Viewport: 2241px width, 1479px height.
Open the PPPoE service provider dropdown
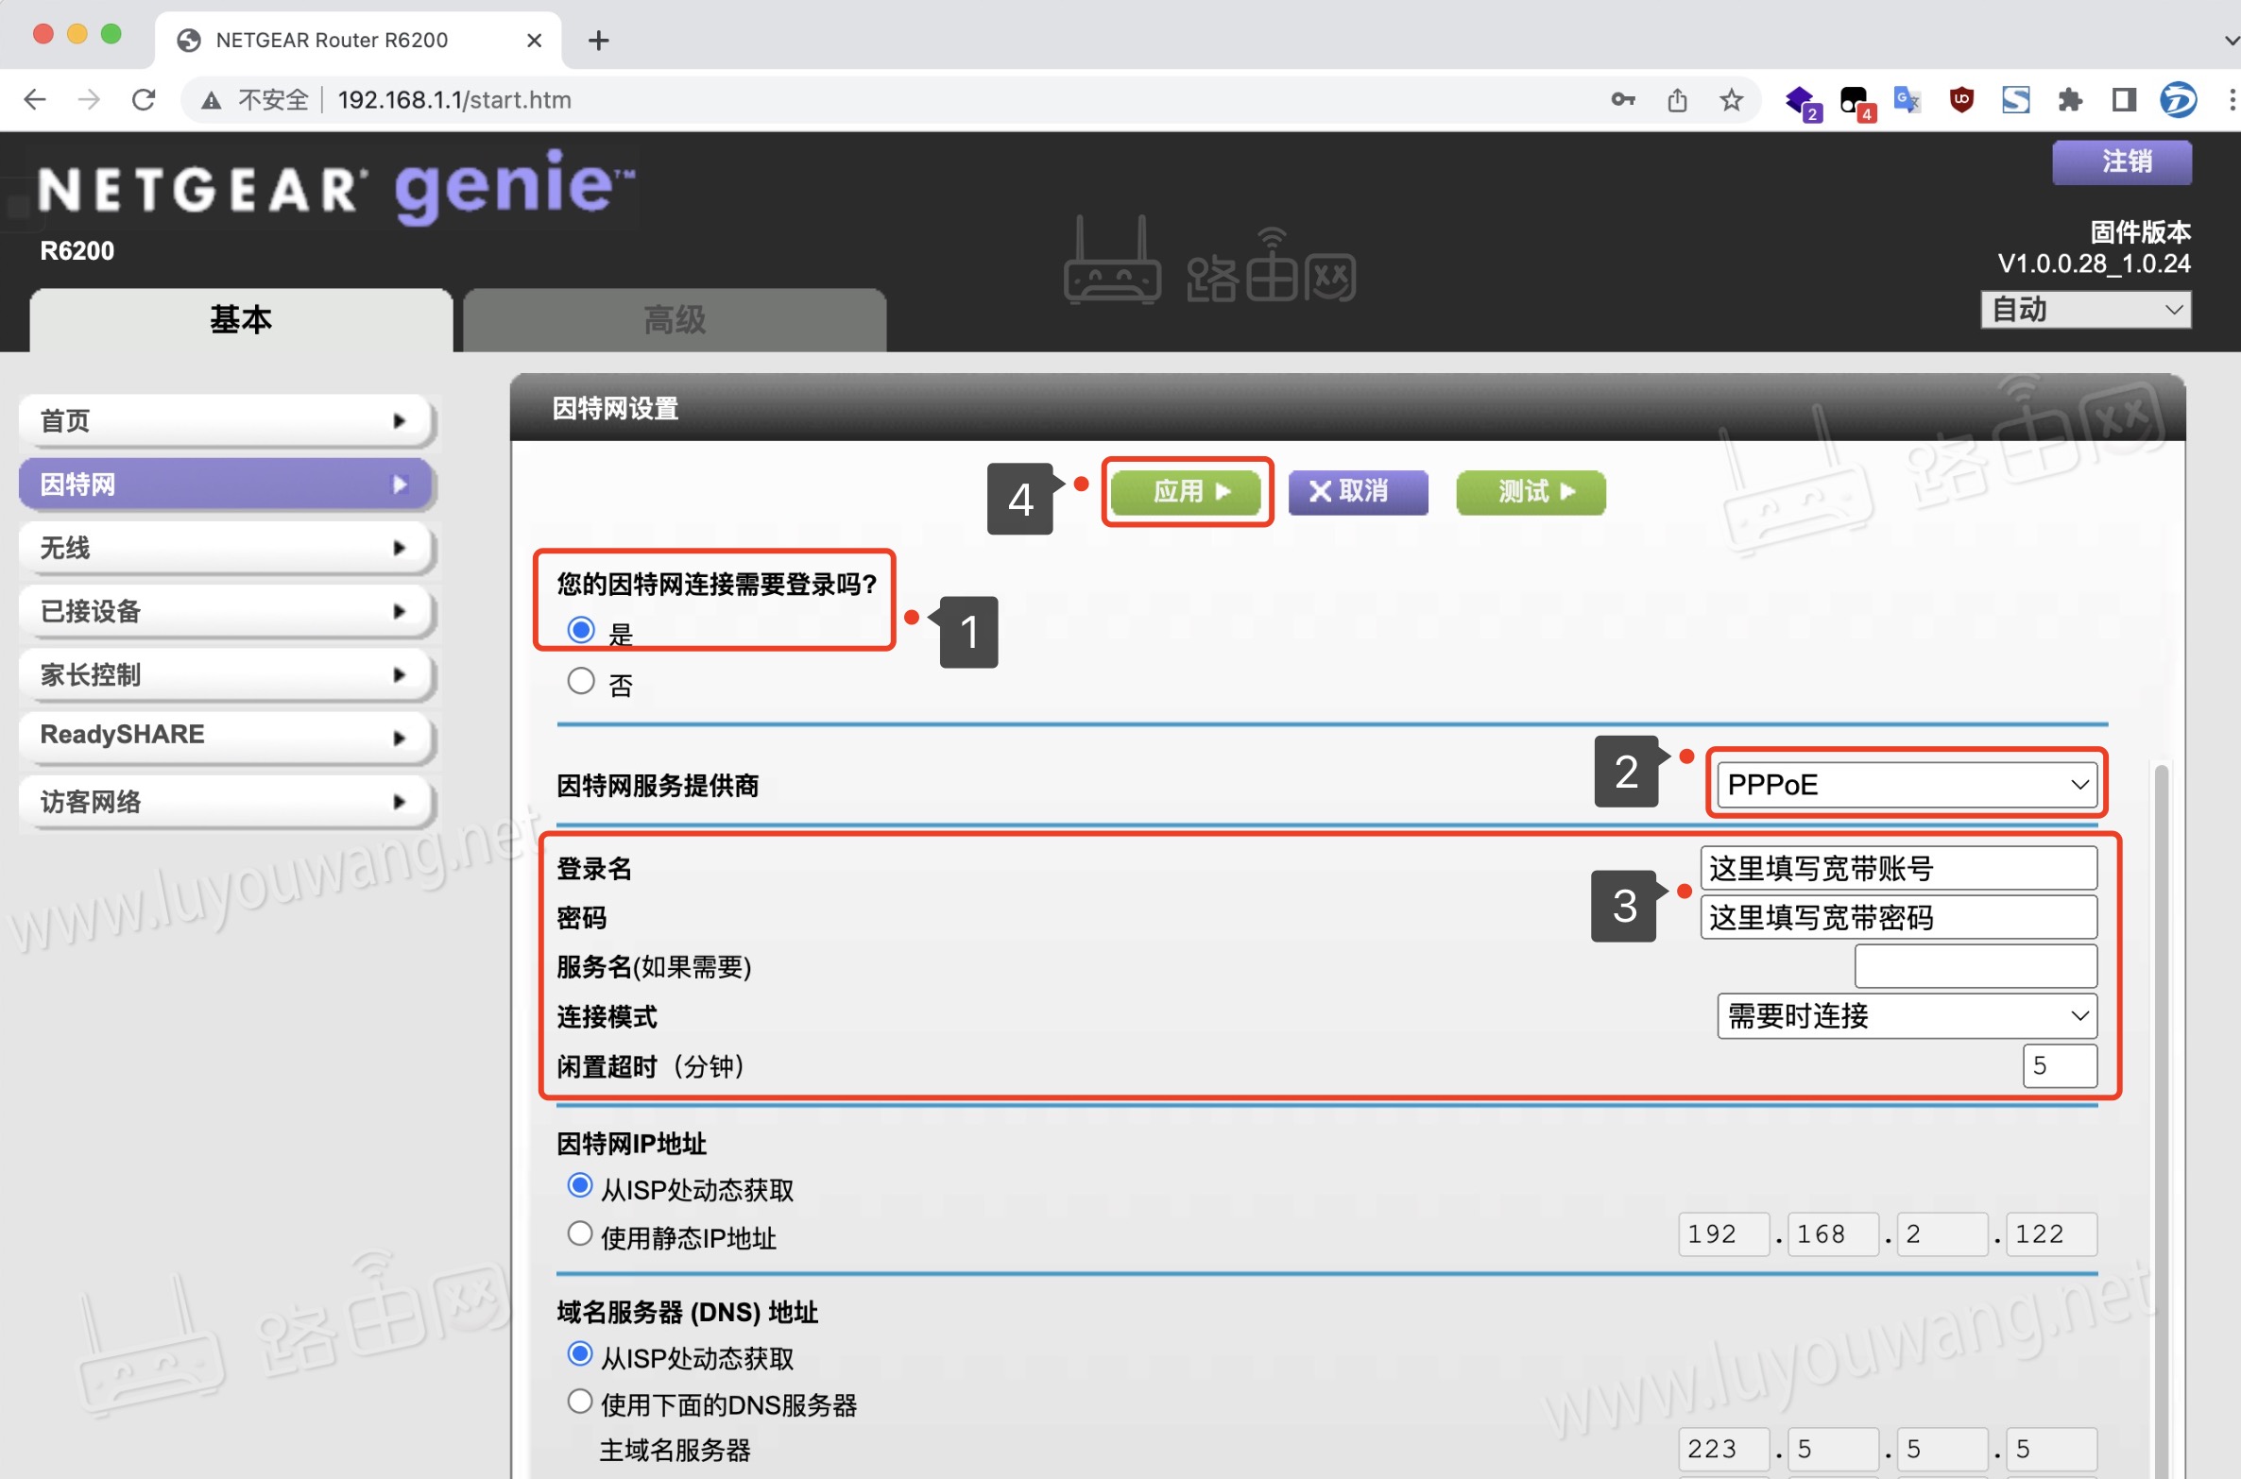tap(1907, 784)
